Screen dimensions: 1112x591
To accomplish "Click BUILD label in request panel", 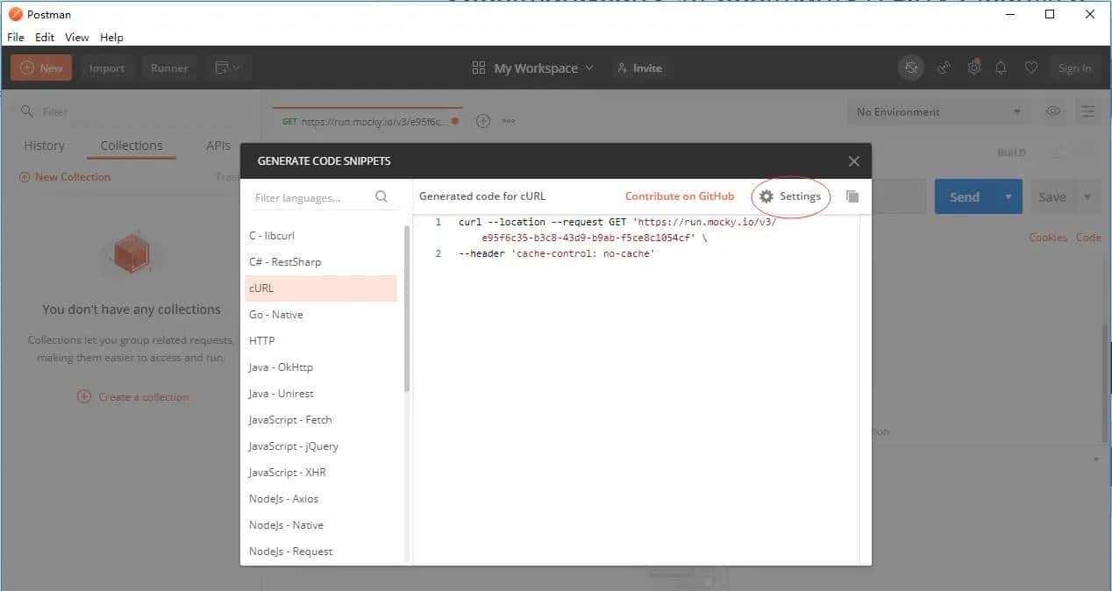I will (1011, 153).
